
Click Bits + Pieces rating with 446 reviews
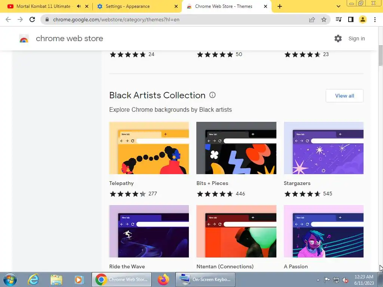pyautogui.click(x=221, y=194)
